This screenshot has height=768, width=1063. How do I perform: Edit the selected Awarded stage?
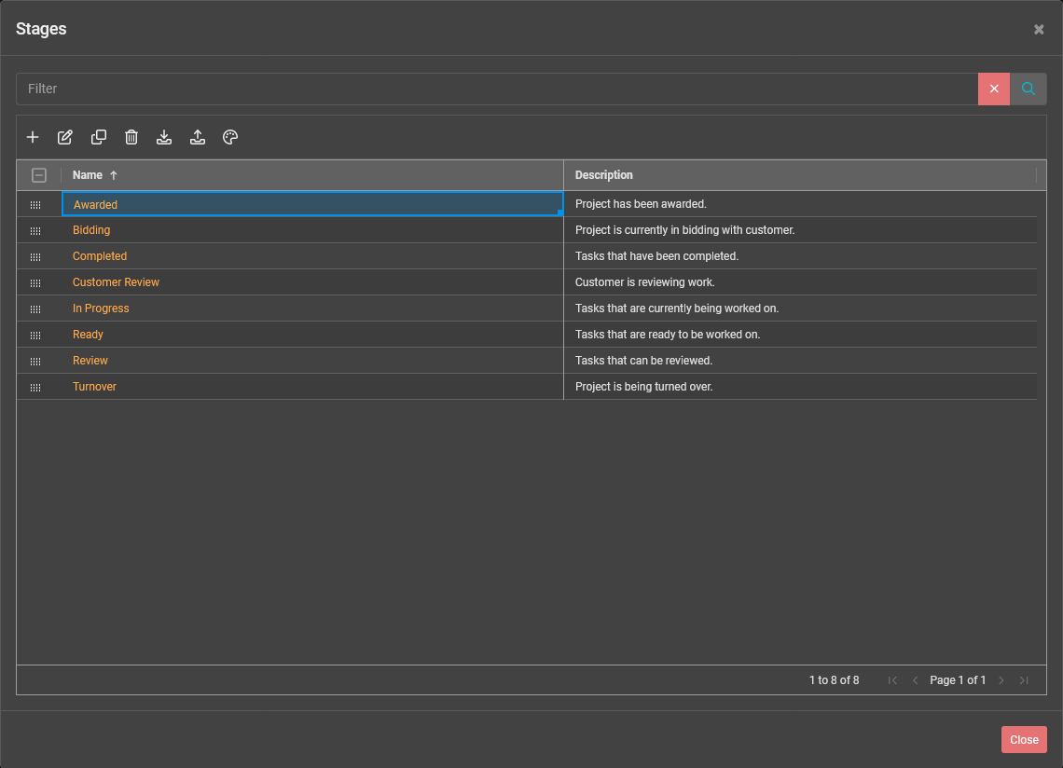(x=65, y=137)
